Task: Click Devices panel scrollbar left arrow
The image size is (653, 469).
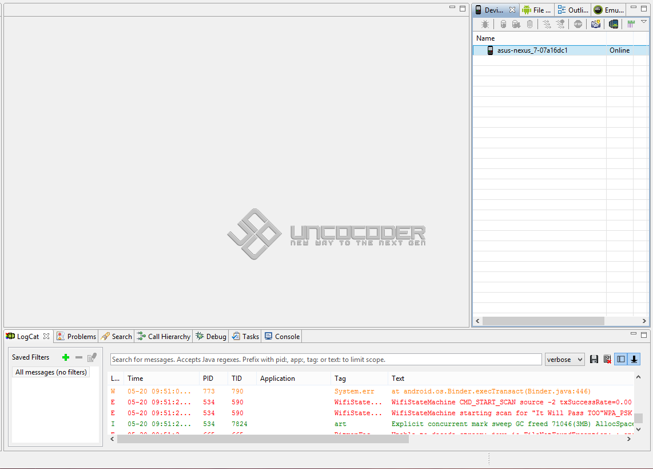Action: 477,321
